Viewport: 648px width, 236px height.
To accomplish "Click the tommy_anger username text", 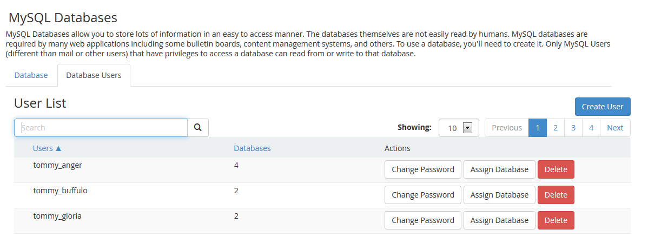I will tap(57, 165).
